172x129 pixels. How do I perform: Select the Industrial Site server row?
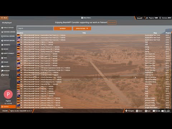coord(94,84)
